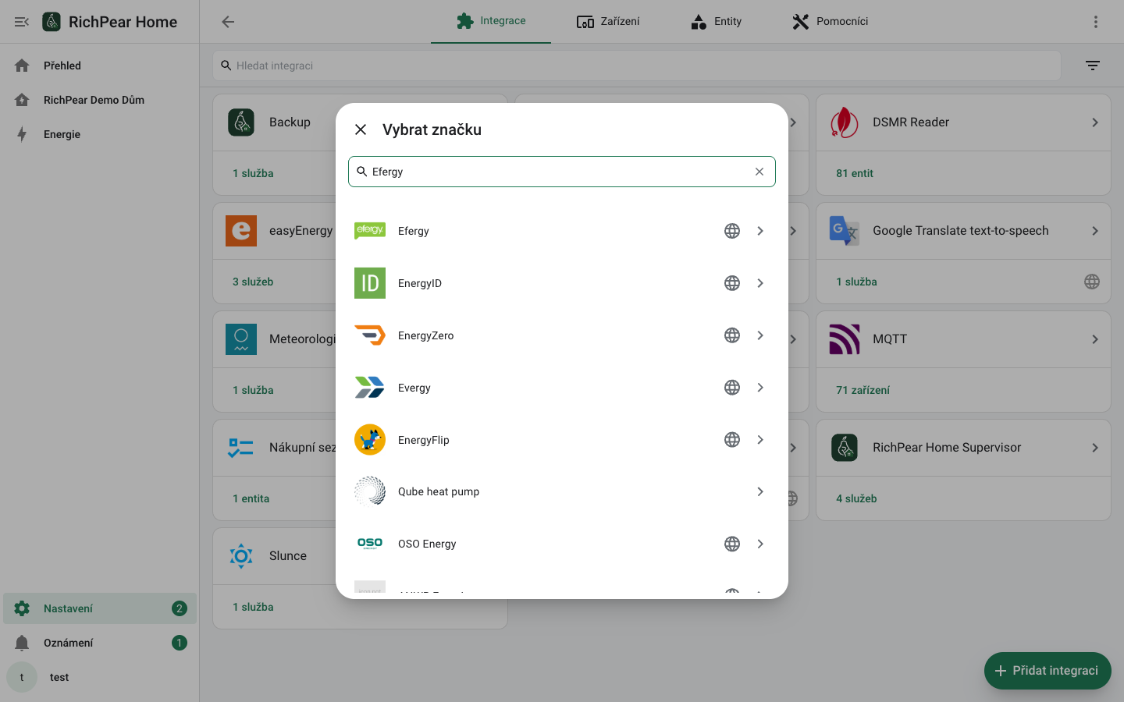Expand the EnergyZero row chevron
The width and height of the screenshot is (1124, 702).
click(x=760, y=335)
